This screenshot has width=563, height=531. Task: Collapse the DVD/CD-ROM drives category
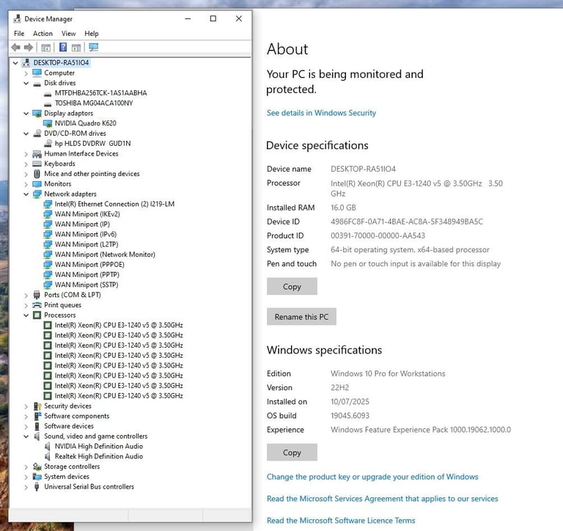26,133
